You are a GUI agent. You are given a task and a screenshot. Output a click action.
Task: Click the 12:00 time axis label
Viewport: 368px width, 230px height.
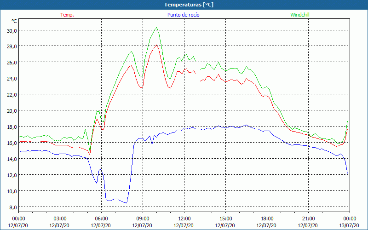(184, 219)
